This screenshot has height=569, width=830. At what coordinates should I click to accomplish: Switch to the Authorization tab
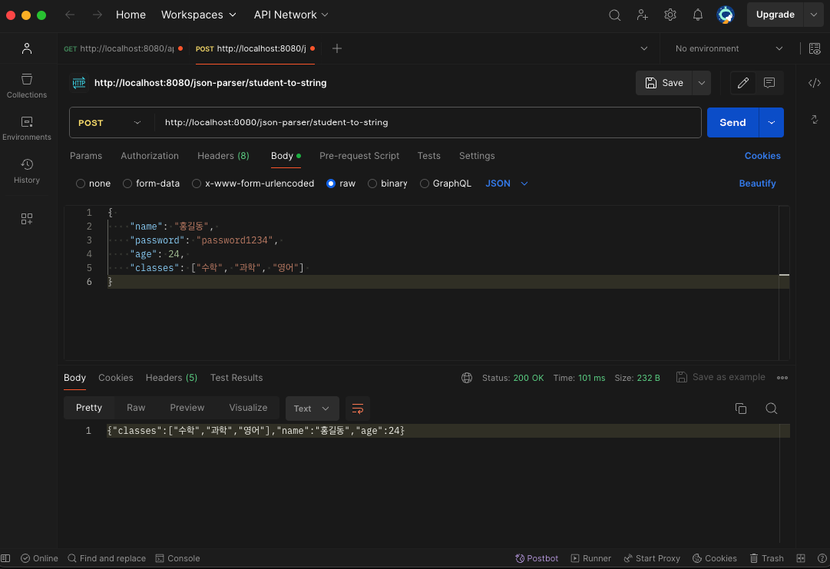click(x=150, y=156)
